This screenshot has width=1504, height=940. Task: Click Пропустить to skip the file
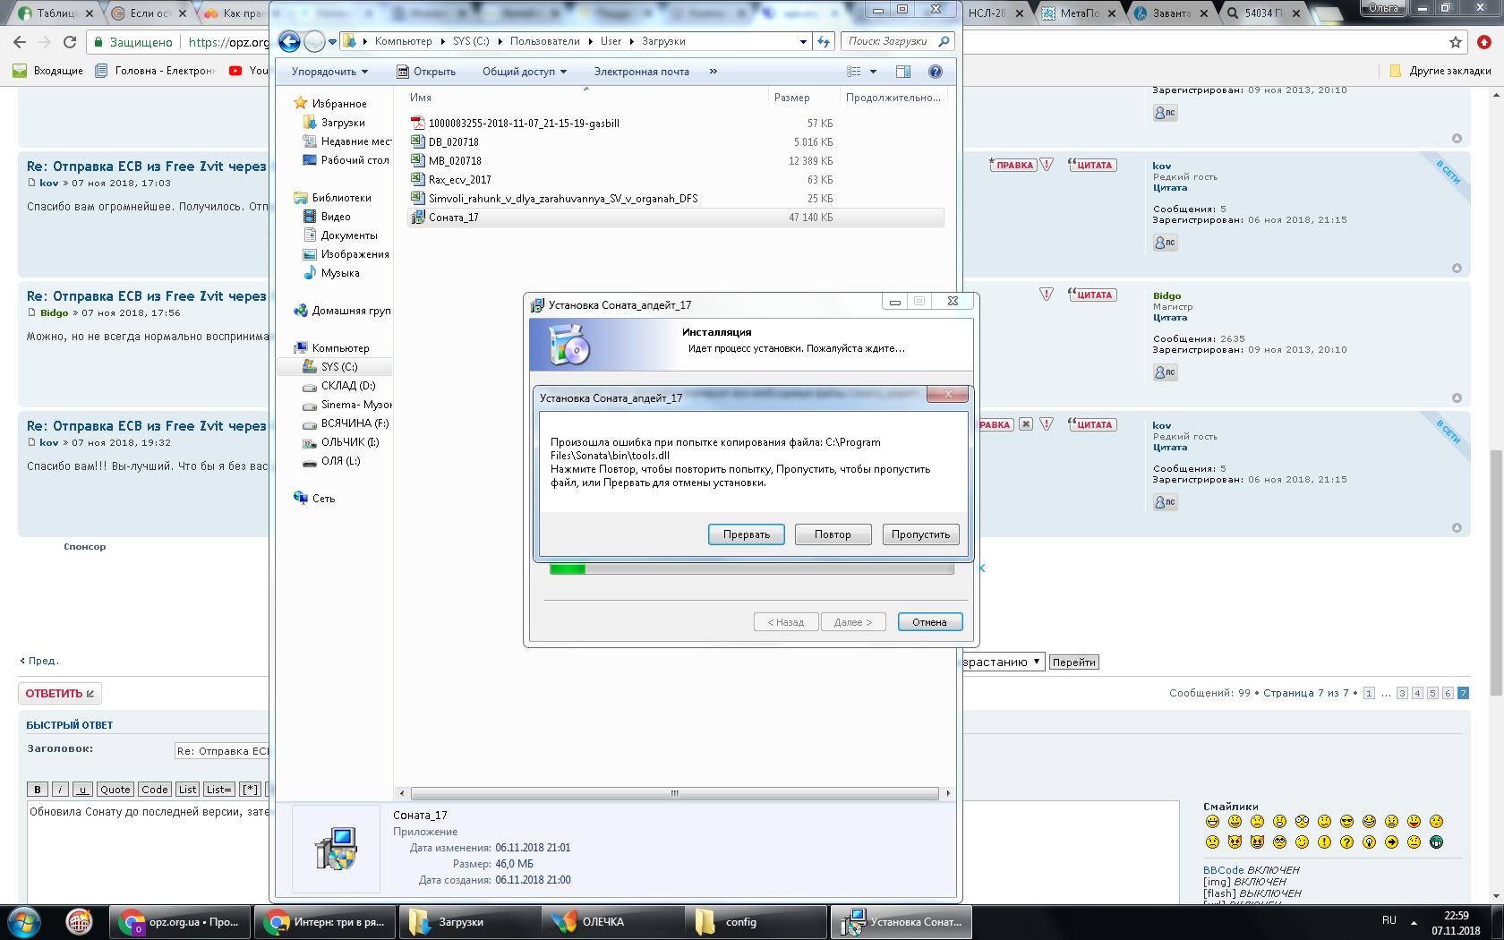[920, 534]
